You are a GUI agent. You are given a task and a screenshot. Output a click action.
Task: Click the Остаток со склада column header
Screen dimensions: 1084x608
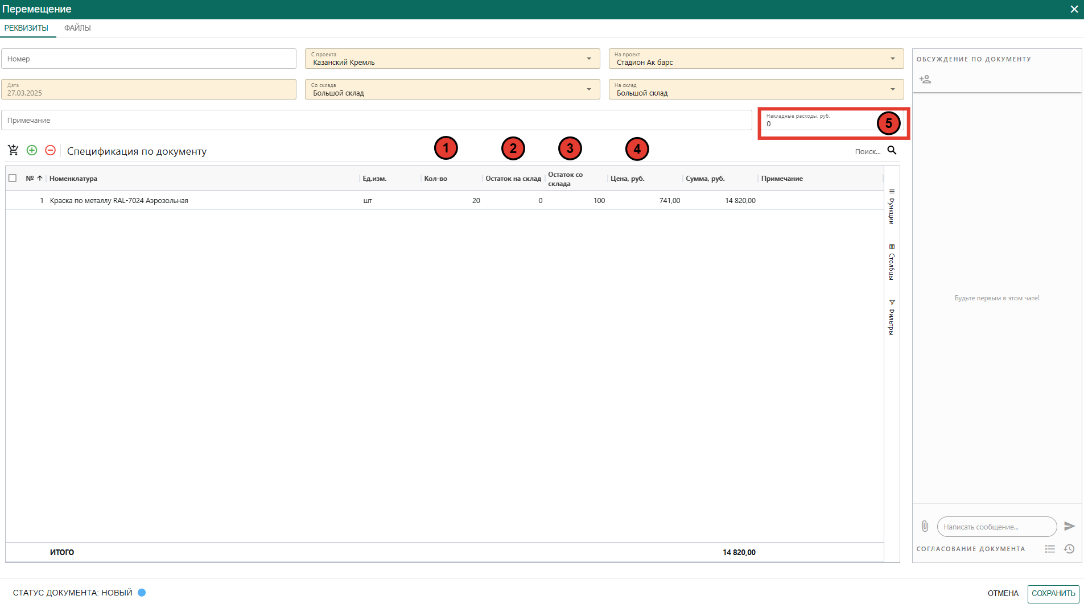click(565, 179)
